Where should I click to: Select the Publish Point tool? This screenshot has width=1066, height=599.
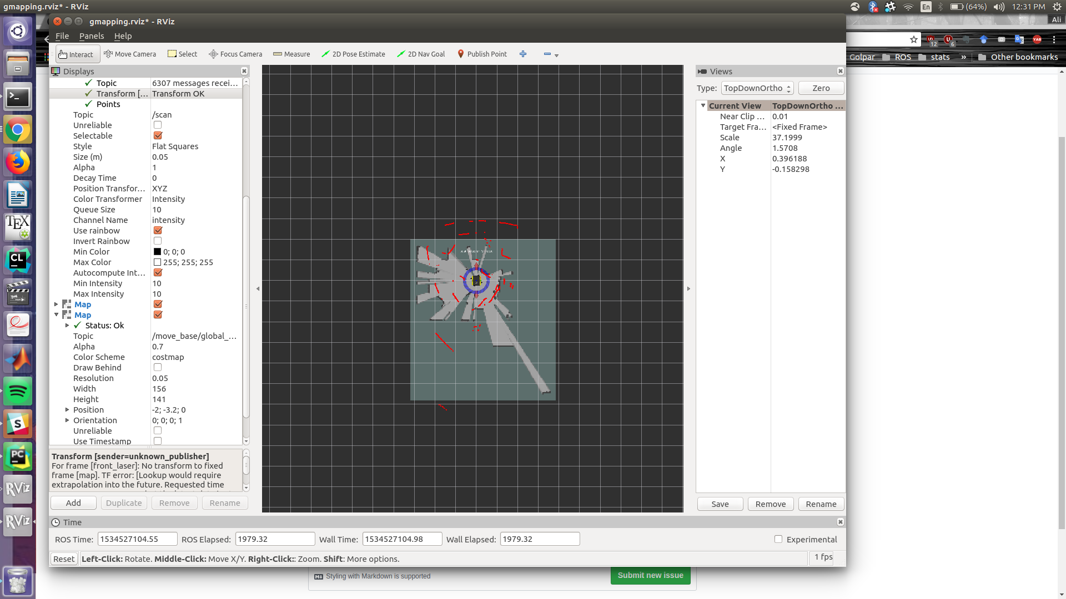(x=482, y=54)
